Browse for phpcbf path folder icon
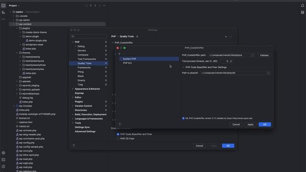The height and width of the screenshot is (172, 306). (268, 73)
